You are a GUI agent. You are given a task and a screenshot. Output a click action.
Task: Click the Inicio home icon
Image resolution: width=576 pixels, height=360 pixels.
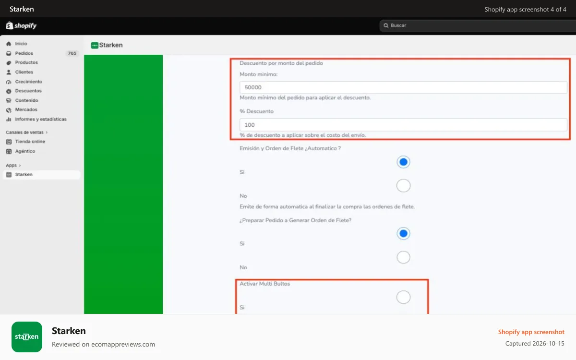click(x=9, y=44)
